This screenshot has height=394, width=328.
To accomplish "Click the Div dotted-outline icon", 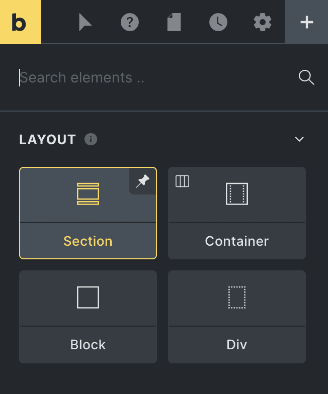I will tap(237, 298).
